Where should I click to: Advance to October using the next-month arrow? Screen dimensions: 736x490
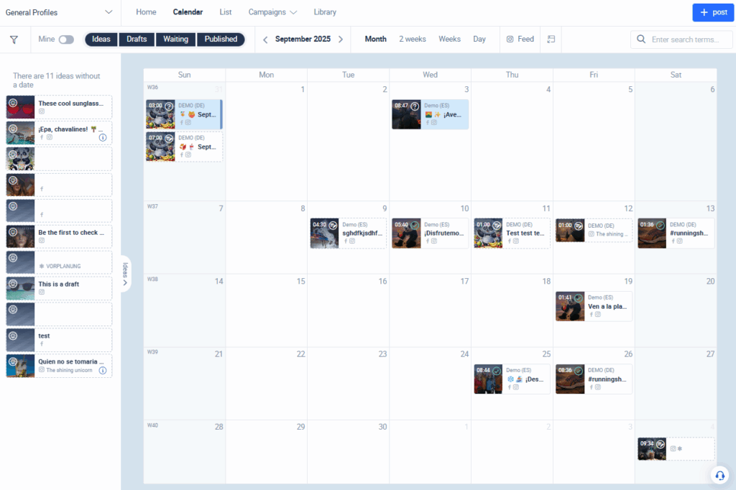(341, 39)
